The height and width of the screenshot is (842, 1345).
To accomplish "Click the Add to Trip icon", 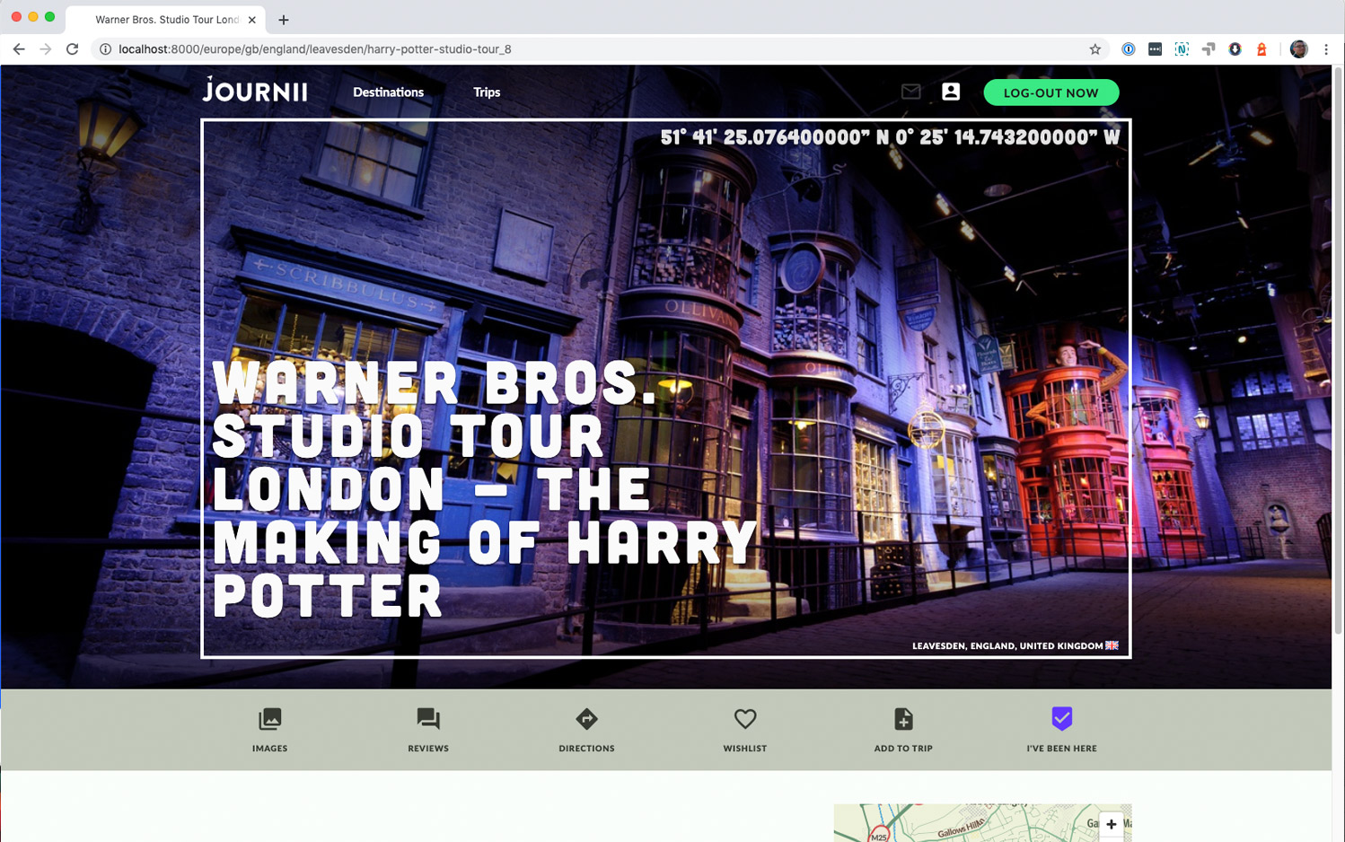I will (903, 719).
